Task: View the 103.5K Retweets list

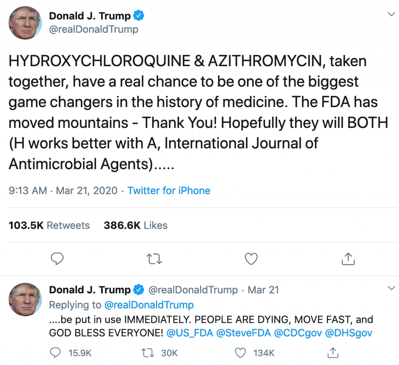Action: click(49, 225)
